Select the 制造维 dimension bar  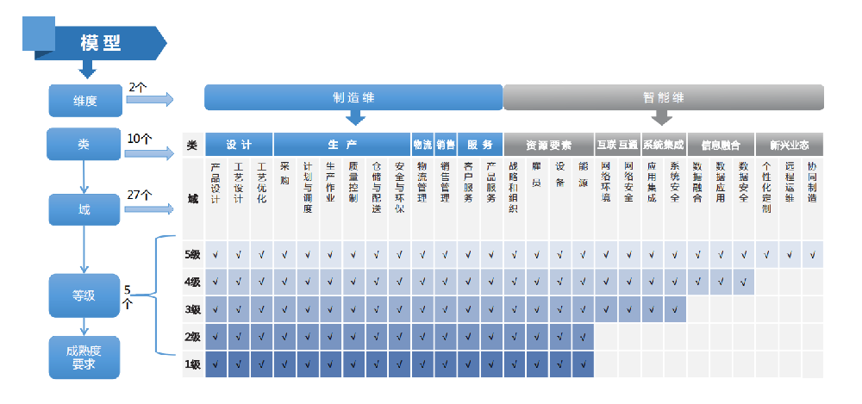tap(353, 97)
